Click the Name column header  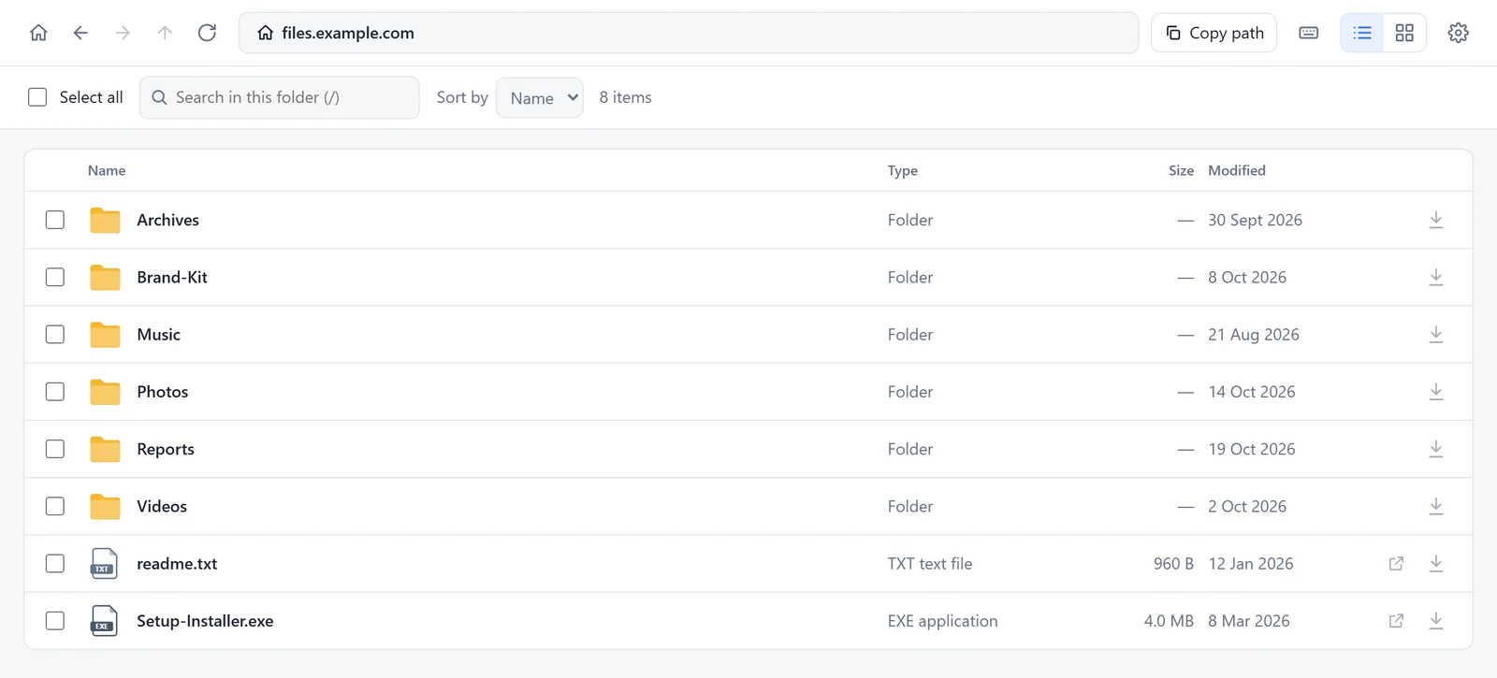coord(107,170)
